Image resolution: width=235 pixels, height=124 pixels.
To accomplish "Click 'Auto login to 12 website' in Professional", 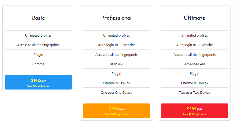I will pyautogui.click(x=117, y=45).
